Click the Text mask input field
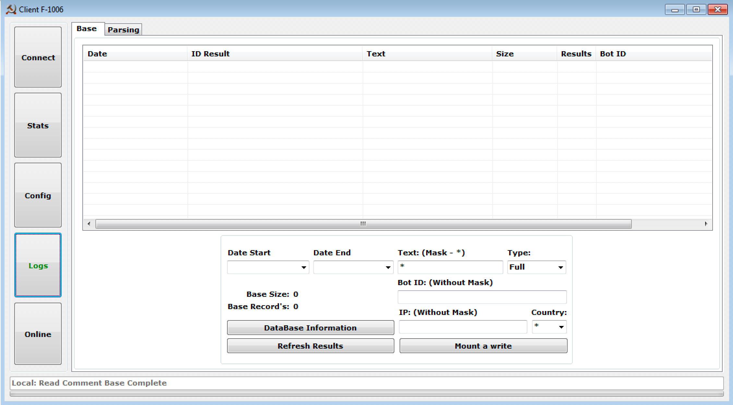The height and width of the screenshot is (405, 733). (x=450, y=267)
